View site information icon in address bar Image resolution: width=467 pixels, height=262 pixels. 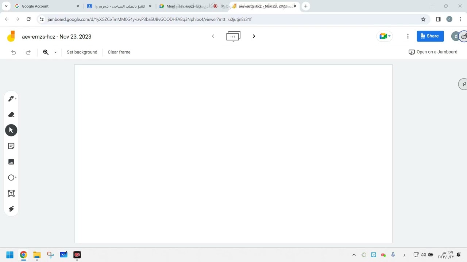click(42, 19)
